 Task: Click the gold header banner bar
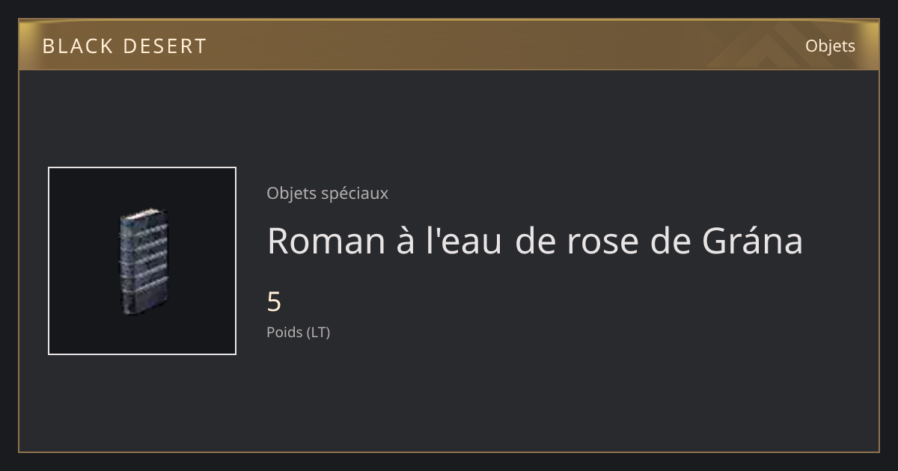click(449, 45)
